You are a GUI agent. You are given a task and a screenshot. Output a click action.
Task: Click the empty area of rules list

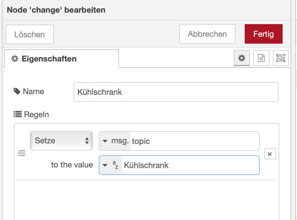tap(146, 200)
